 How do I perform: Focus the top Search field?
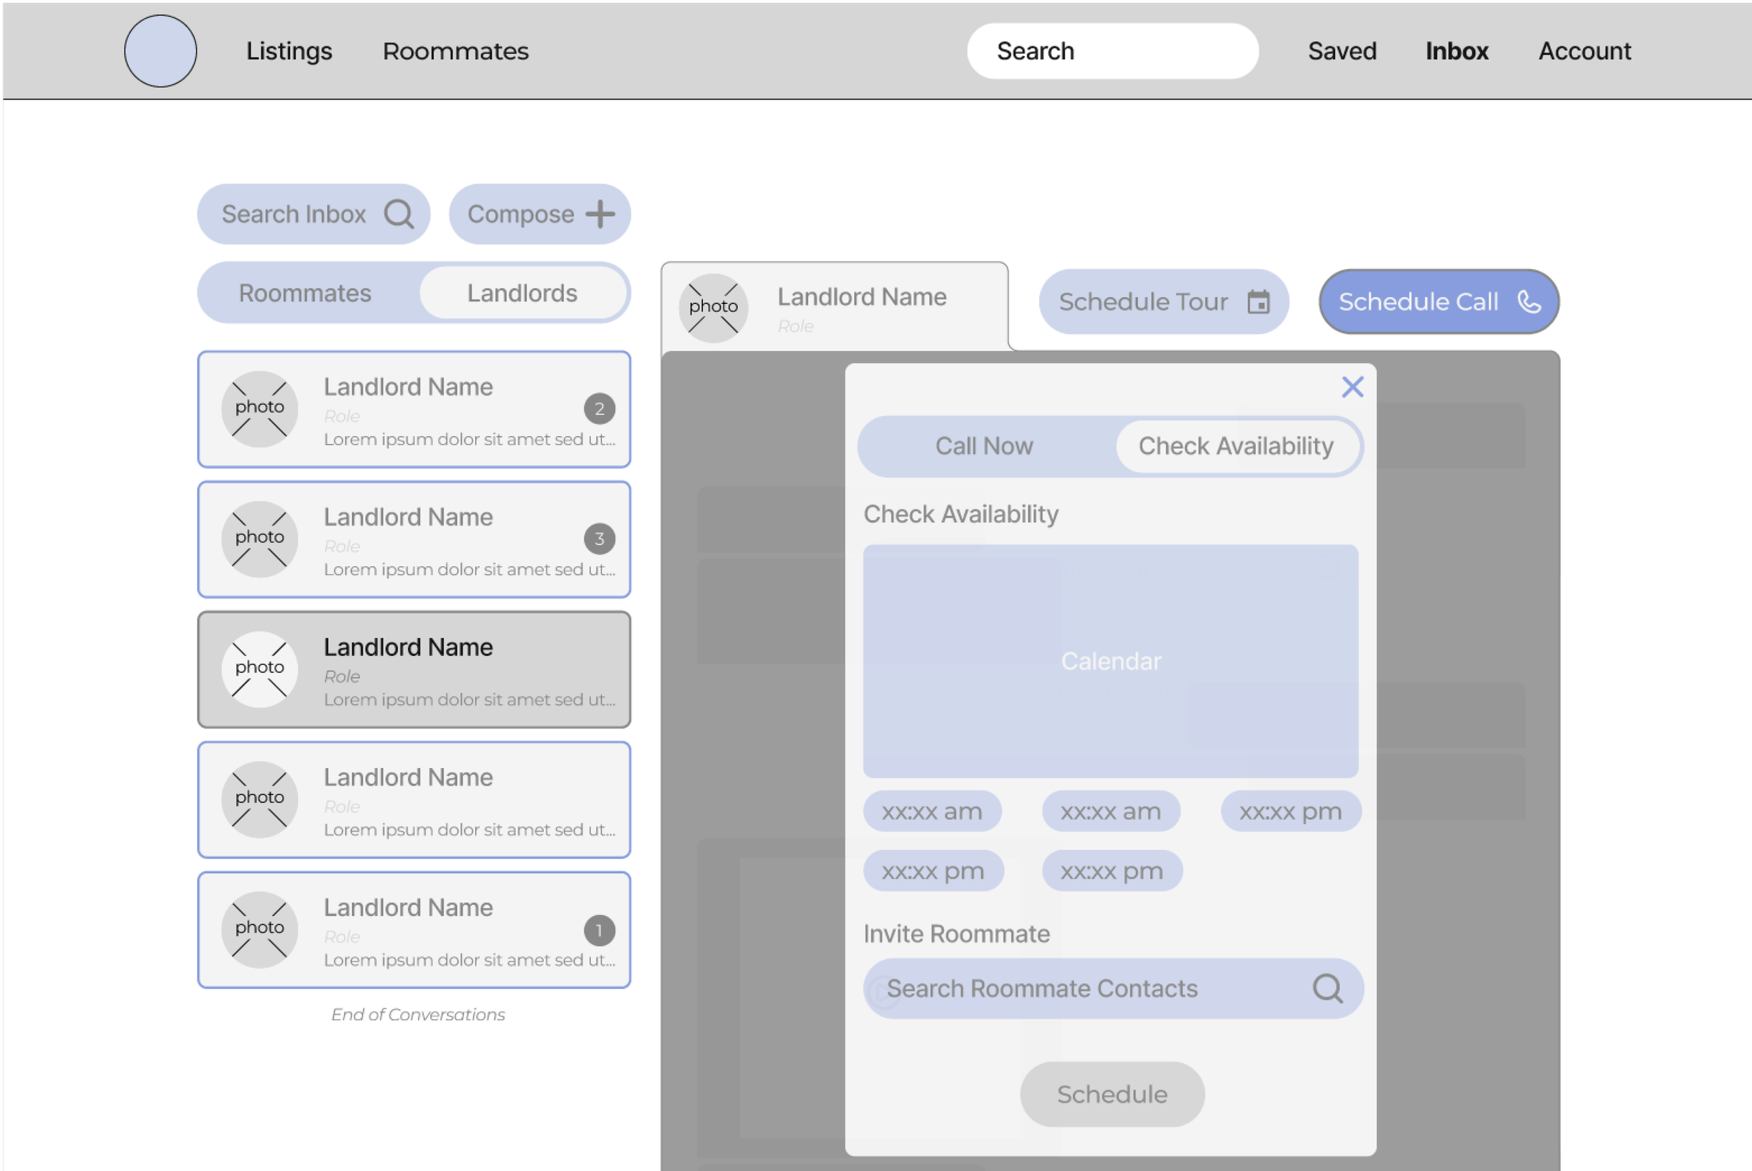pyautogui.click(x=1112, y=50)
